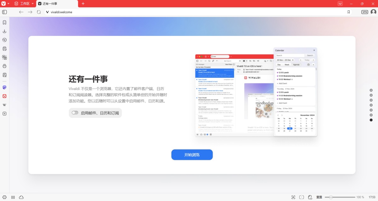Open the Downloads panel
The image size is (378, 201).
point(4,31)
